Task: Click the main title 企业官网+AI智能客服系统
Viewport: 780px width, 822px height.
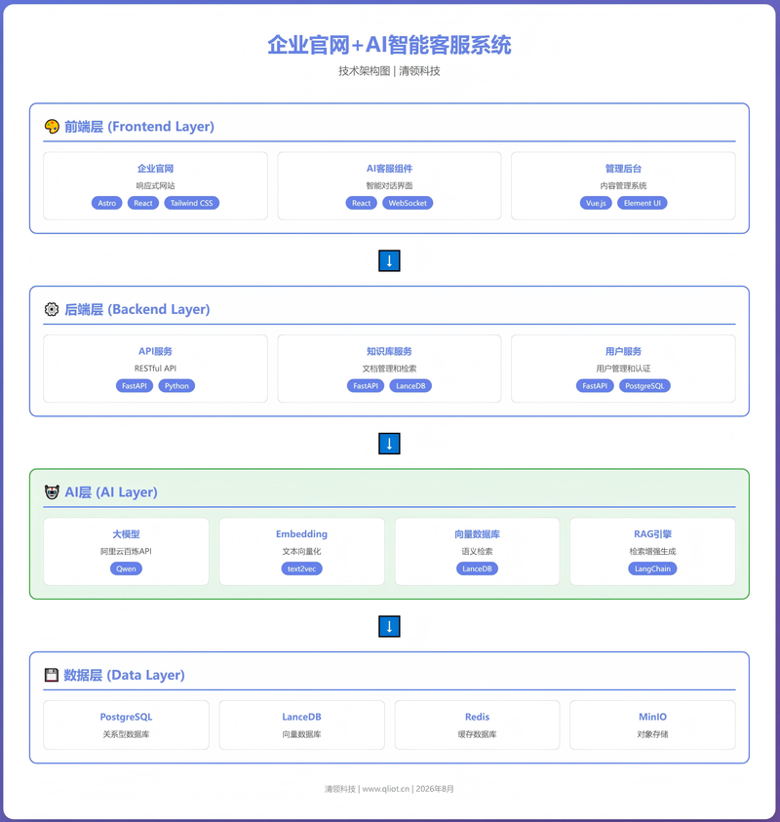Action: point(389,45)
